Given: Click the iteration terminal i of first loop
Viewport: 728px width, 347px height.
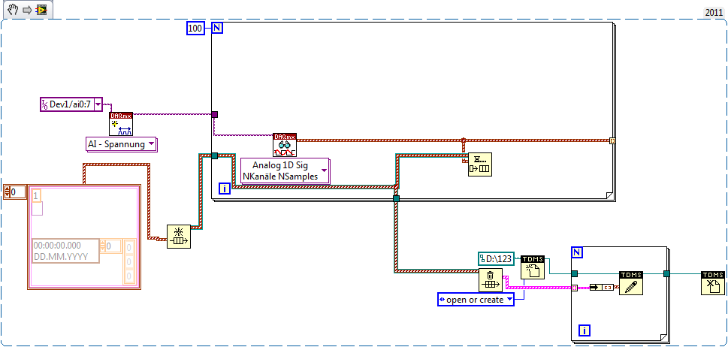Looking at the screenshot, I should (x=225, y=189).
